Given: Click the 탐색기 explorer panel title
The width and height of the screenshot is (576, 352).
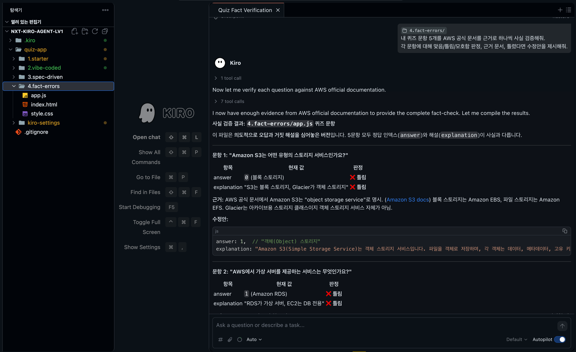Looking at the screenshot, I should click(16, 10).
